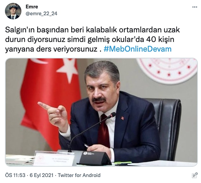Click the document icon at bottom right
Image resolution: width=201 pixels, height=183 pixels.
click(x=195, y=175)
